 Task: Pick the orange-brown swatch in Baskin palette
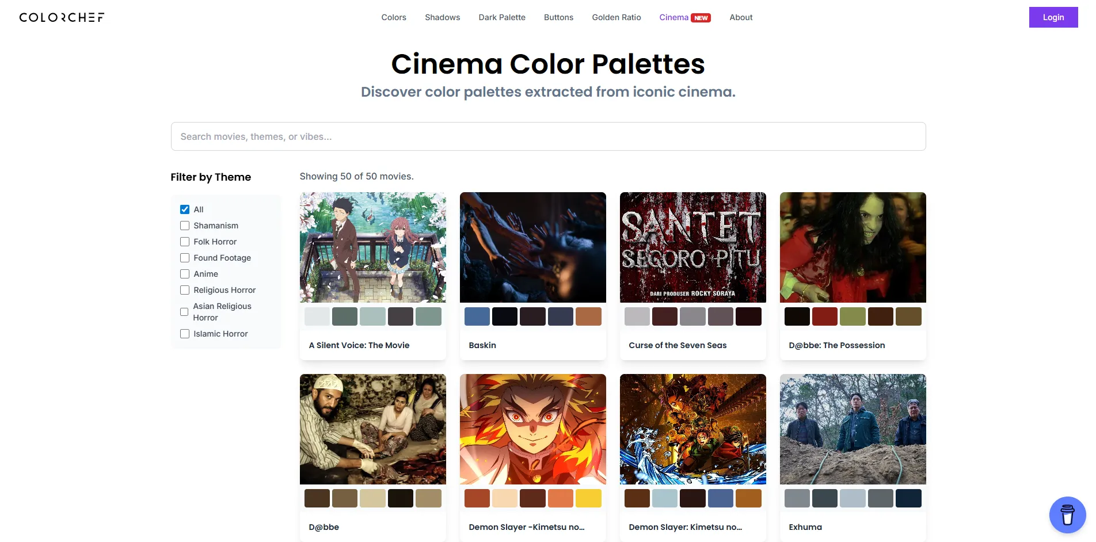click(588, 316)
